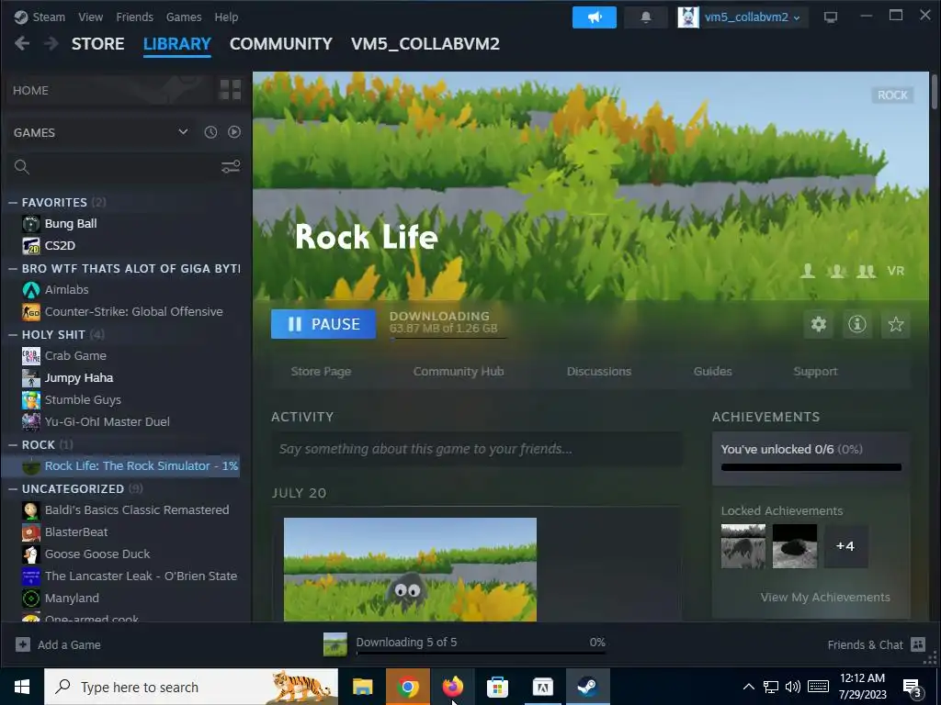
Task: Go back with the left arrow
Action: pos(22,44)
